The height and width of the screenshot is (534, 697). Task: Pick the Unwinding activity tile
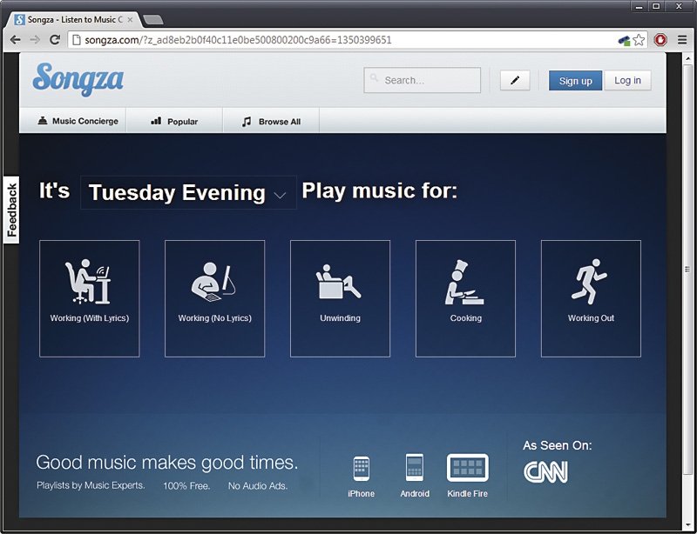pos(340,298)
